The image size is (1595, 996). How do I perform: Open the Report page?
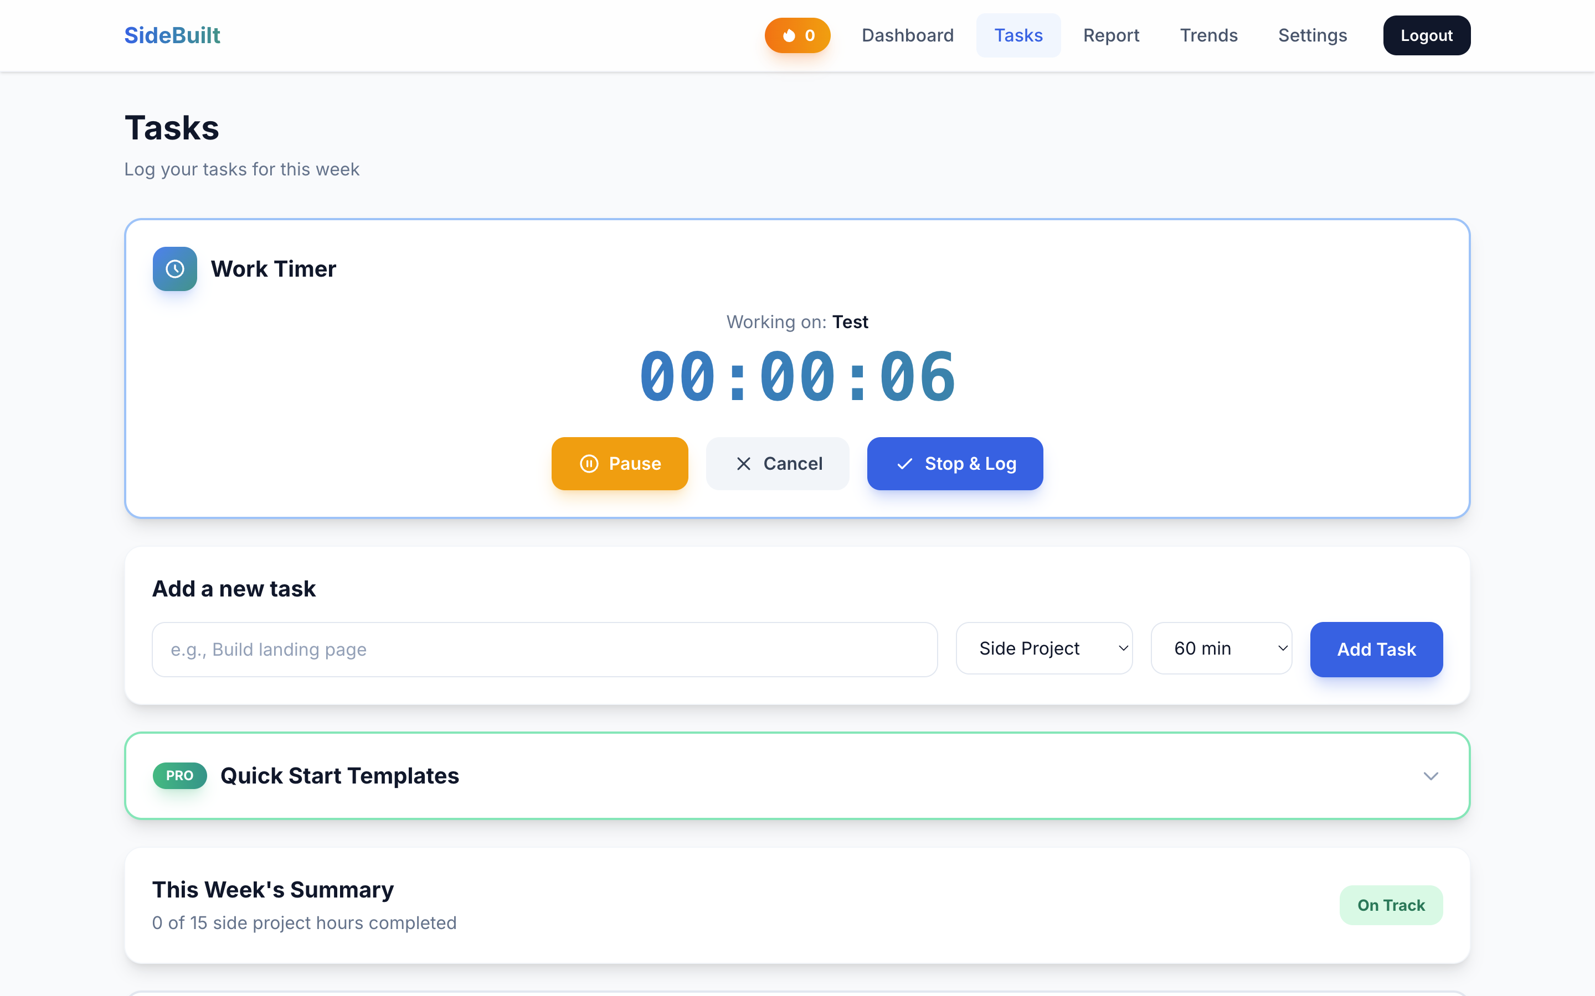coord(1110,35)
